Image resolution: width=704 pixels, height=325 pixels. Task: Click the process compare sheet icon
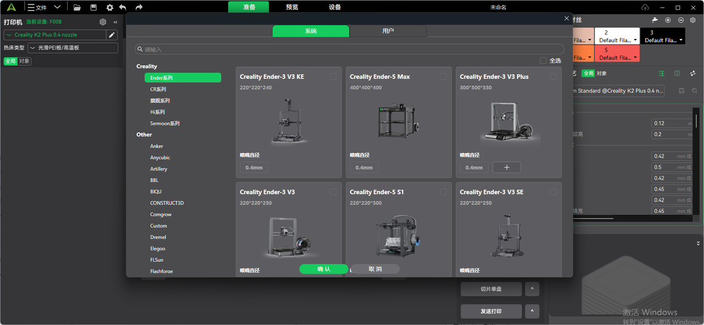[677, 73]
